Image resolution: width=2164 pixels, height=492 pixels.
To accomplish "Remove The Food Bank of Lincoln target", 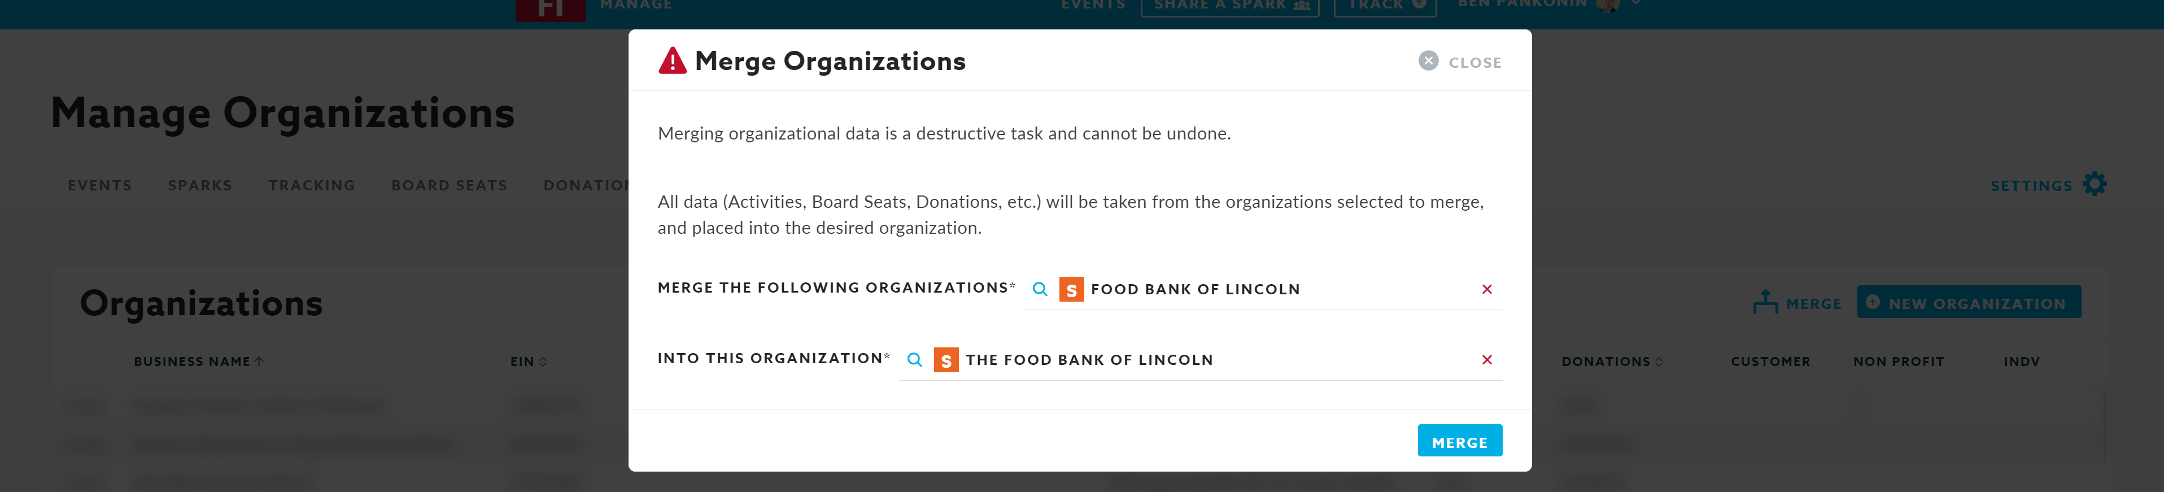I will [1486, 360].
